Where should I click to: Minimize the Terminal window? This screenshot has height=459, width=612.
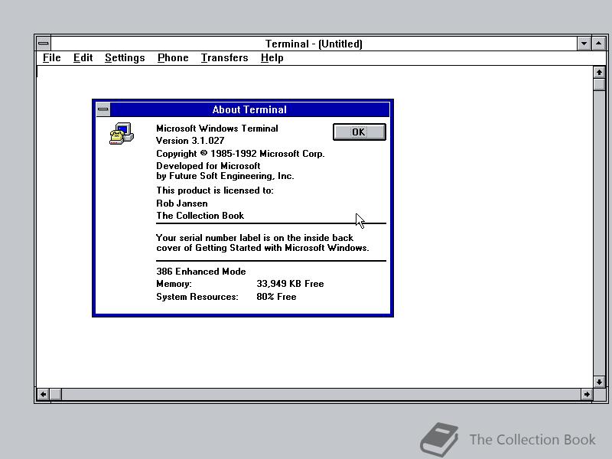coord(584,44)
